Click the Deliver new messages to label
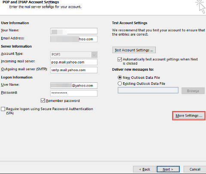Viewport: 206px width, 174px height. tap(133, 69)
